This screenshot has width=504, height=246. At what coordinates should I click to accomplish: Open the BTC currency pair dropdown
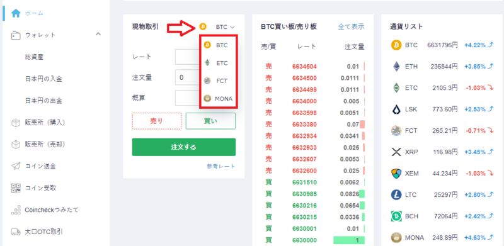[x=226, y=27]
